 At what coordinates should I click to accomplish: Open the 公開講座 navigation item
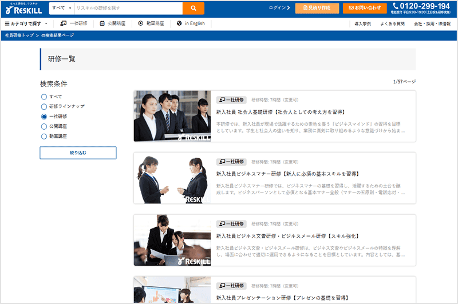112,23
